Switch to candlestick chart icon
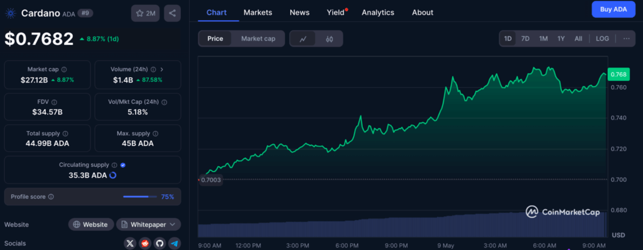This screenshot has height=250, width=643. pos(329,39)
